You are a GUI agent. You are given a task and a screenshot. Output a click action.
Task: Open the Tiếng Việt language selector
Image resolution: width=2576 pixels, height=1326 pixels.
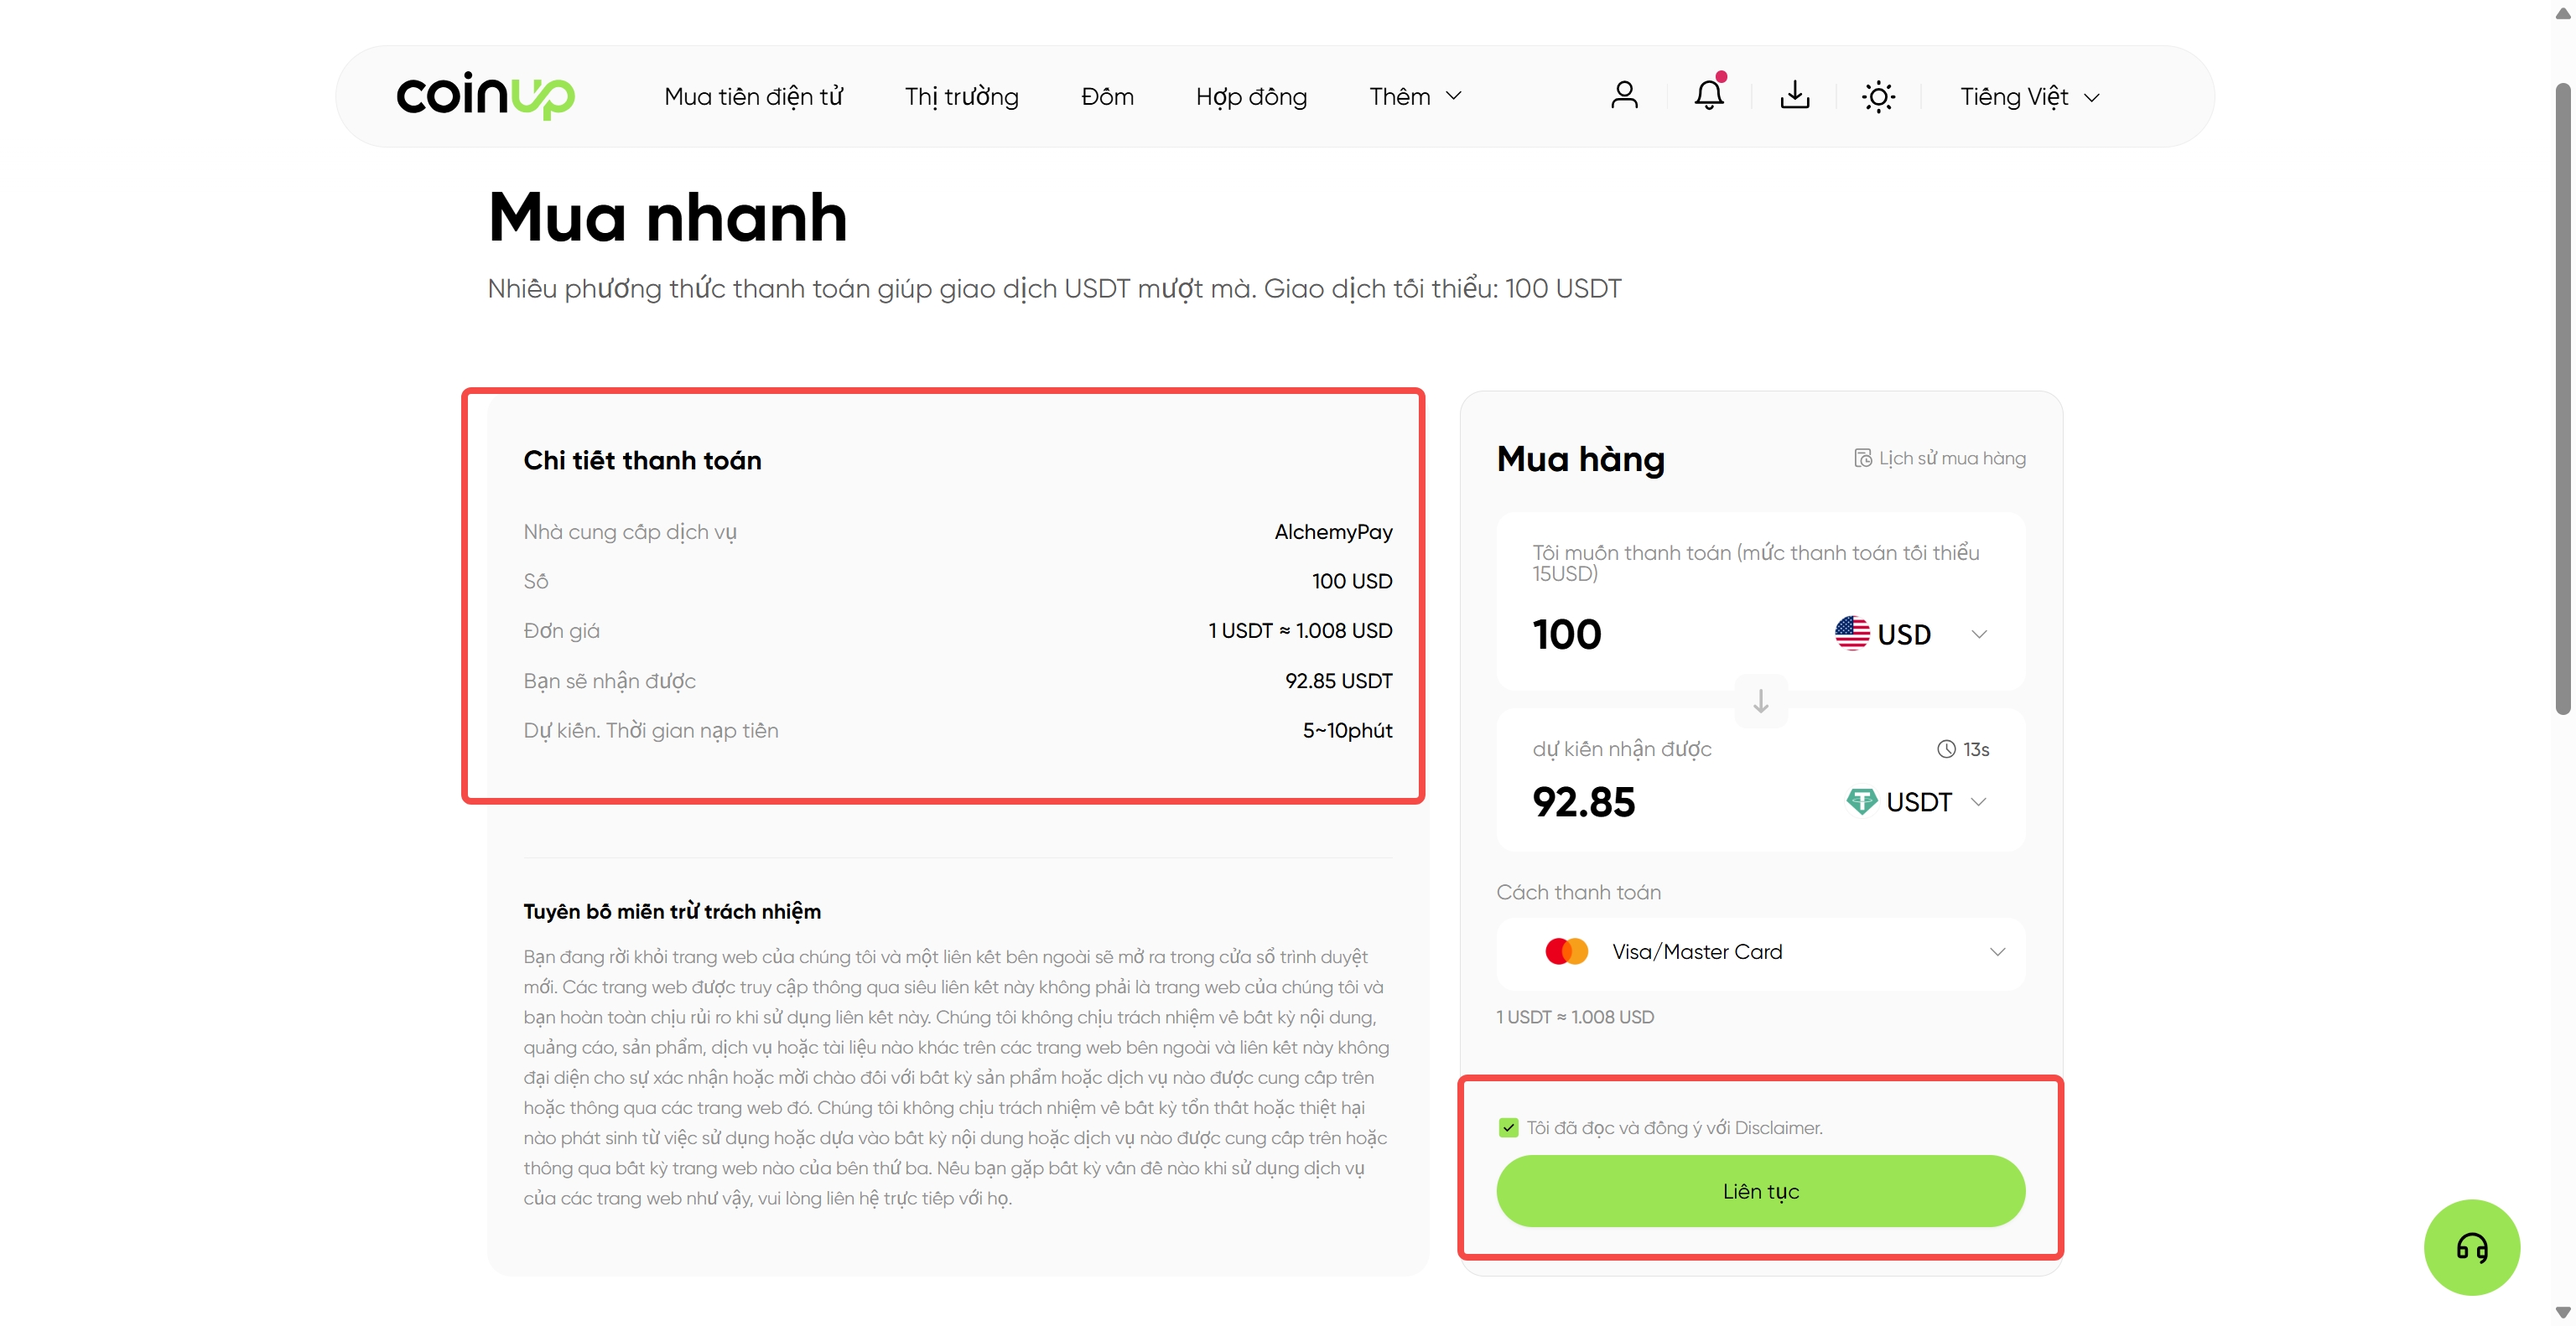click(2029, 97)
